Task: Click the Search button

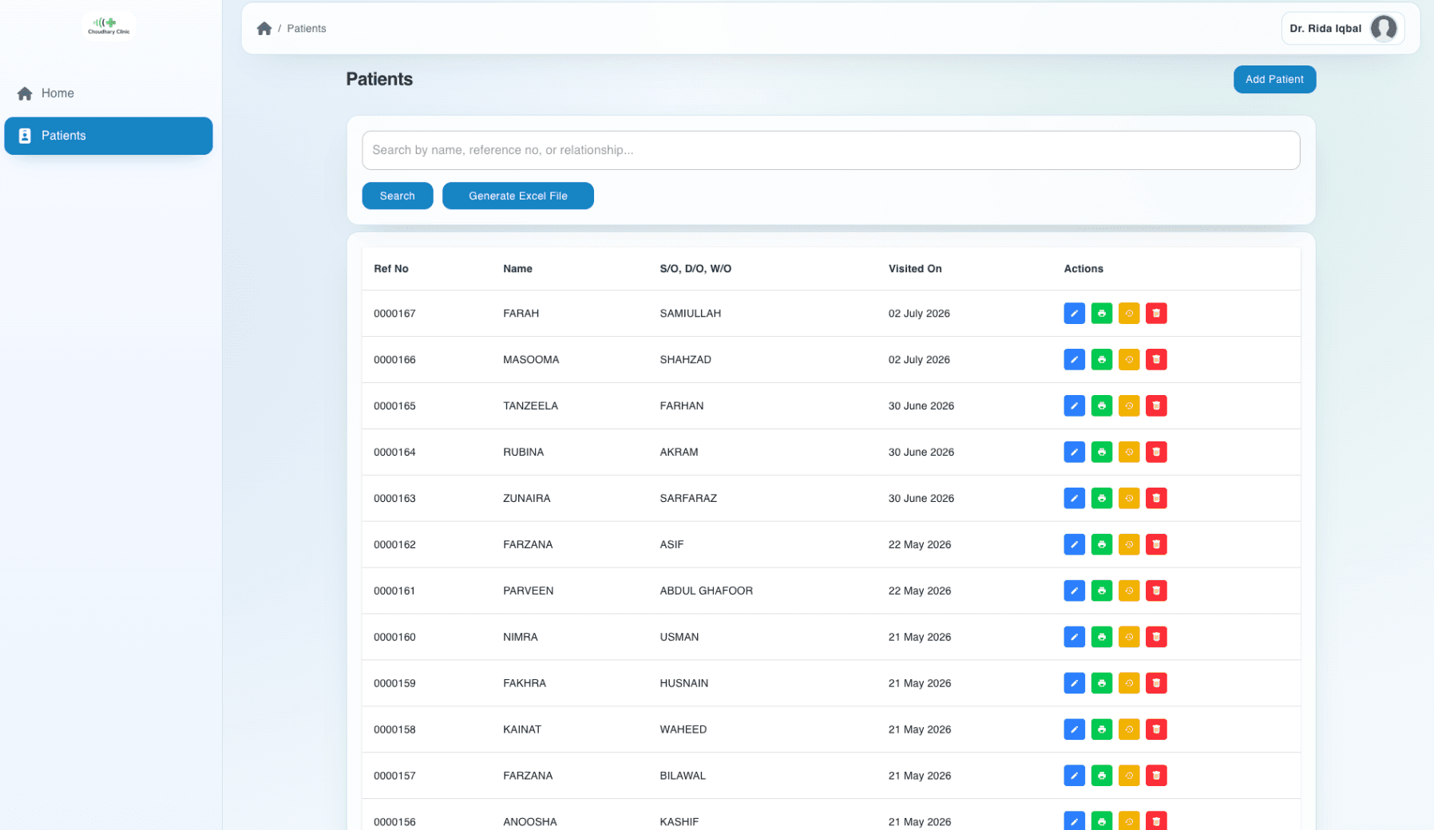Action: pyautogui.click(x=398, y=196)
